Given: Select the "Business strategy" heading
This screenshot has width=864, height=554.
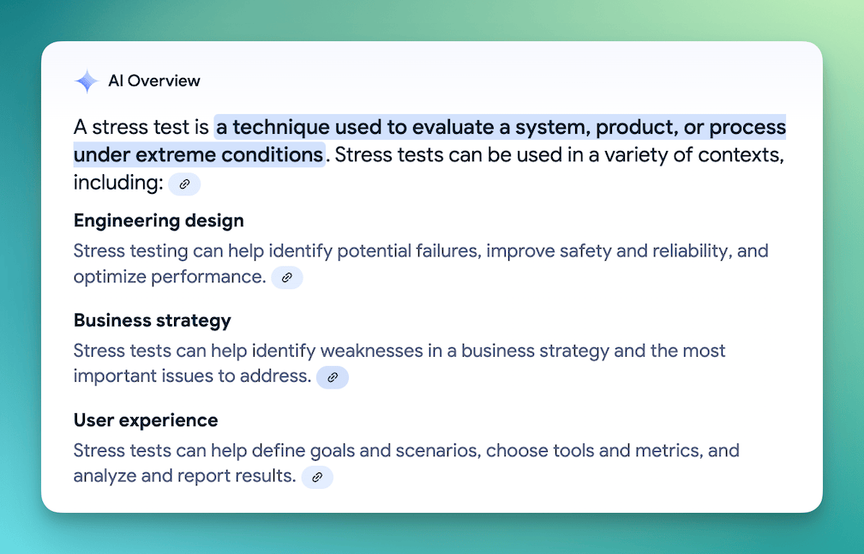Looking at the screenshot, I should coord(152,320).
